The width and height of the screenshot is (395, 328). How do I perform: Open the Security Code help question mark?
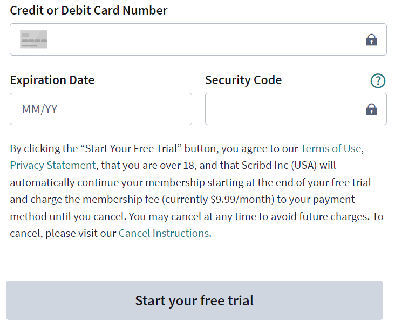click(378, 80)
